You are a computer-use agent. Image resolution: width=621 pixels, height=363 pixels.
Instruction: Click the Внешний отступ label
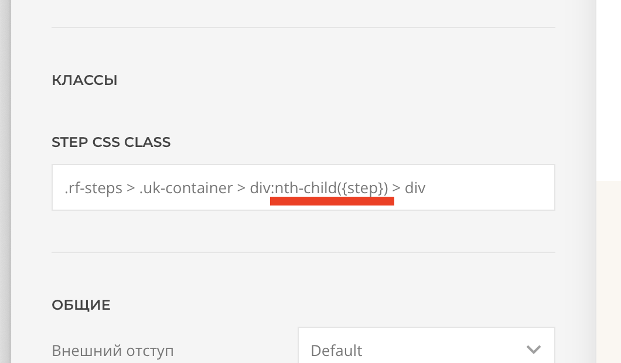112,351
